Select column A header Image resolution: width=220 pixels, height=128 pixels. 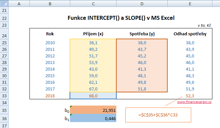[x=19, y=4]
